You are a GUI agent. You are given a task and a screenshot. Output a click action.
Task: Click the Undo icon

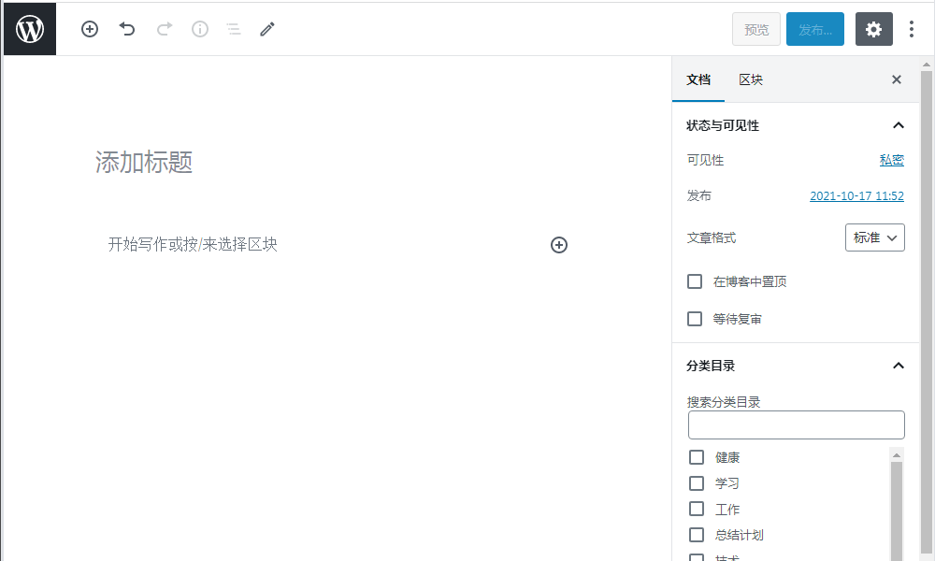coord(127,29)
